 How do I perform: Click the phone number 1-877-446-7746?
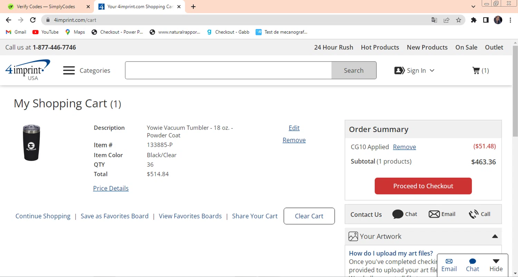(x=54, y=47)
